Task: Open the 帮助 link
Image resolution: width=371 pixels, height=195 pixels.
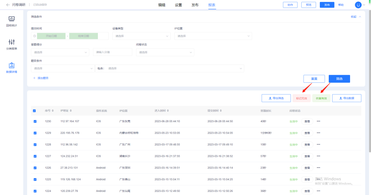Action: click(341, 5)
